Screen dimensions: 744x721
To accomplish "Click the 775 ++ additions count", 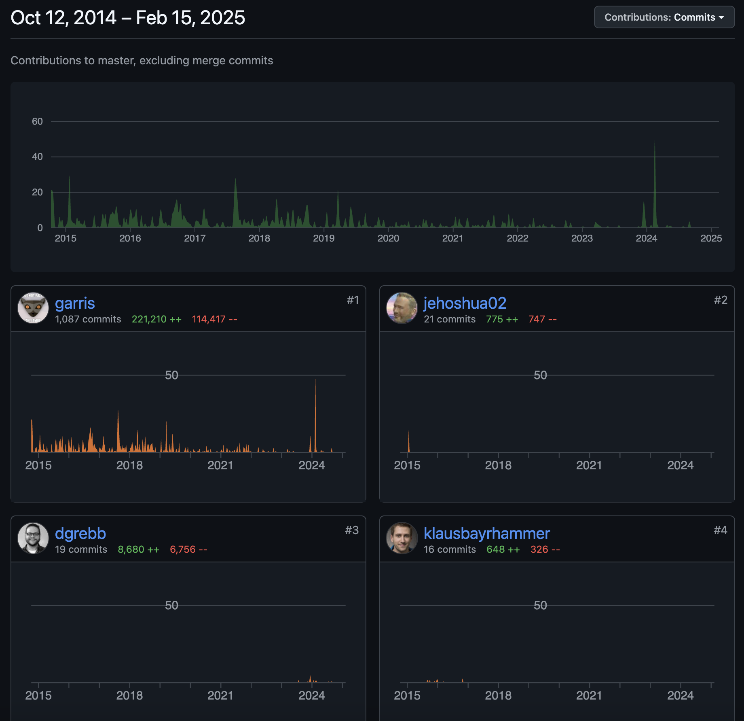I will [502, 319].
